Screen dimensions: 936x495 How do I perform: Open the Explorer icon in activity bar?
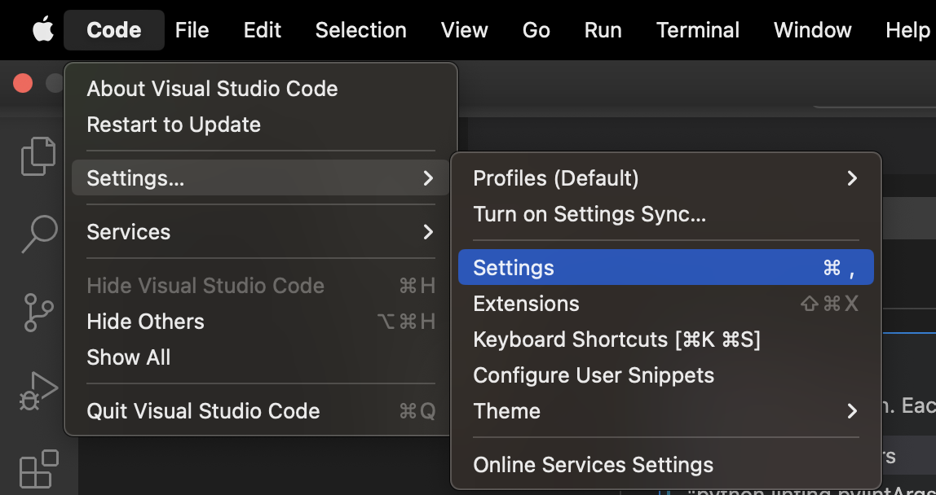38,156
